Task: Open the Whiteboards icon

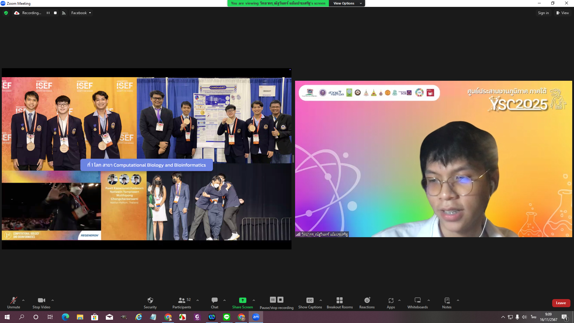Action: pos(417,300)
